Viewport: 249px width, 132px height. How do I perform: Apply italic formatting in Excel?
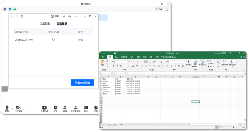click(x=117, y=66)
